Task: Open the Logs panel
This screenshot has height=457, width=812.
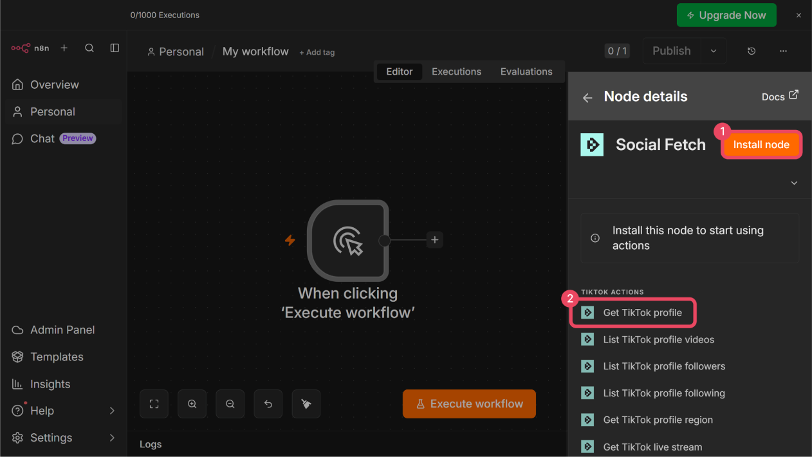Action: pos(151,444)
